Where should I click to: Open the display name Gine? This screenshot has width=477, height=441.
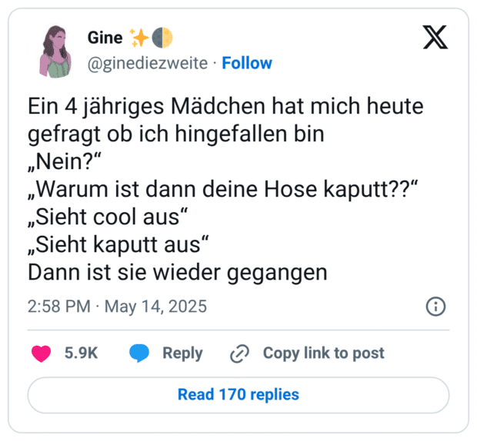(105, 37)
